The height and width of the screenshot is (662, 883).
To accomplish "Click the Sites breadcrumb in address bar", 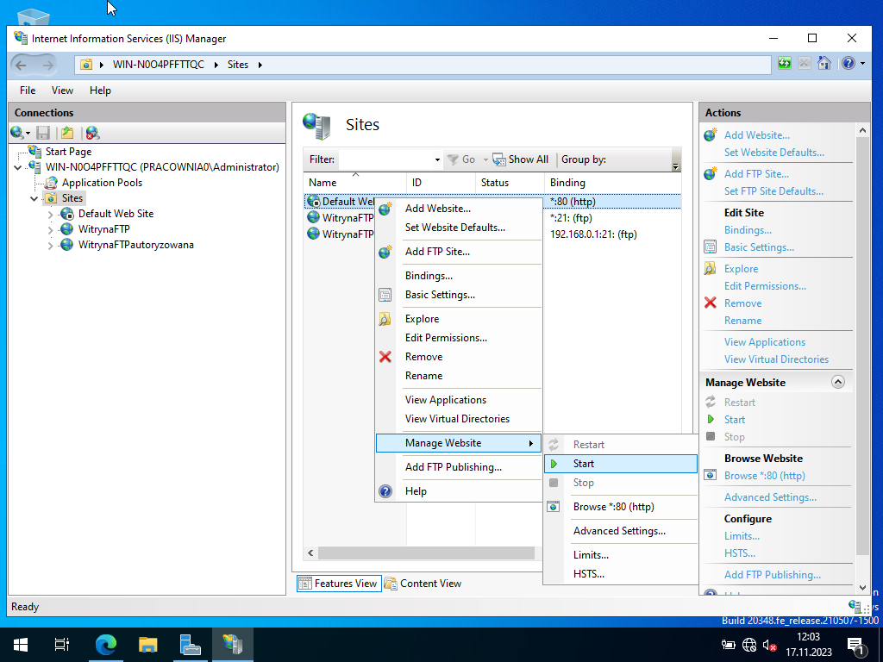I will point(238,65).
